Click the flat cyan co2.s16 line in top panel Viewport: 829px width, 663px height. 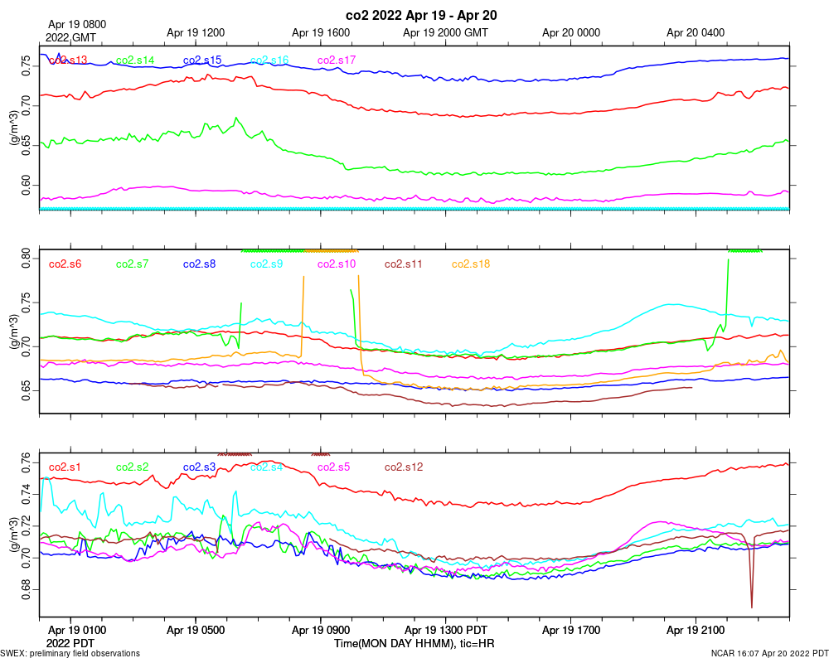(414, 209)
